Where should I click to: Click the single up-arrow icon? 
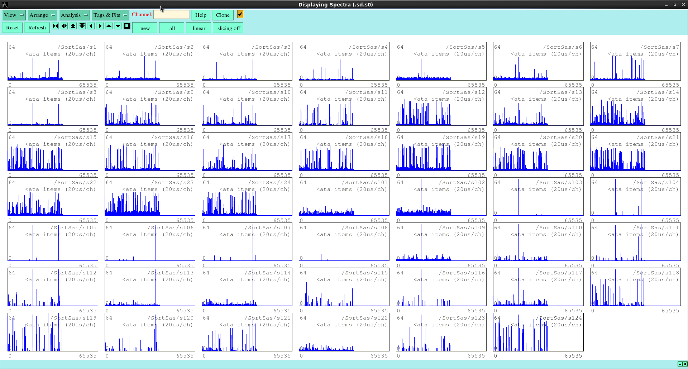109,26
